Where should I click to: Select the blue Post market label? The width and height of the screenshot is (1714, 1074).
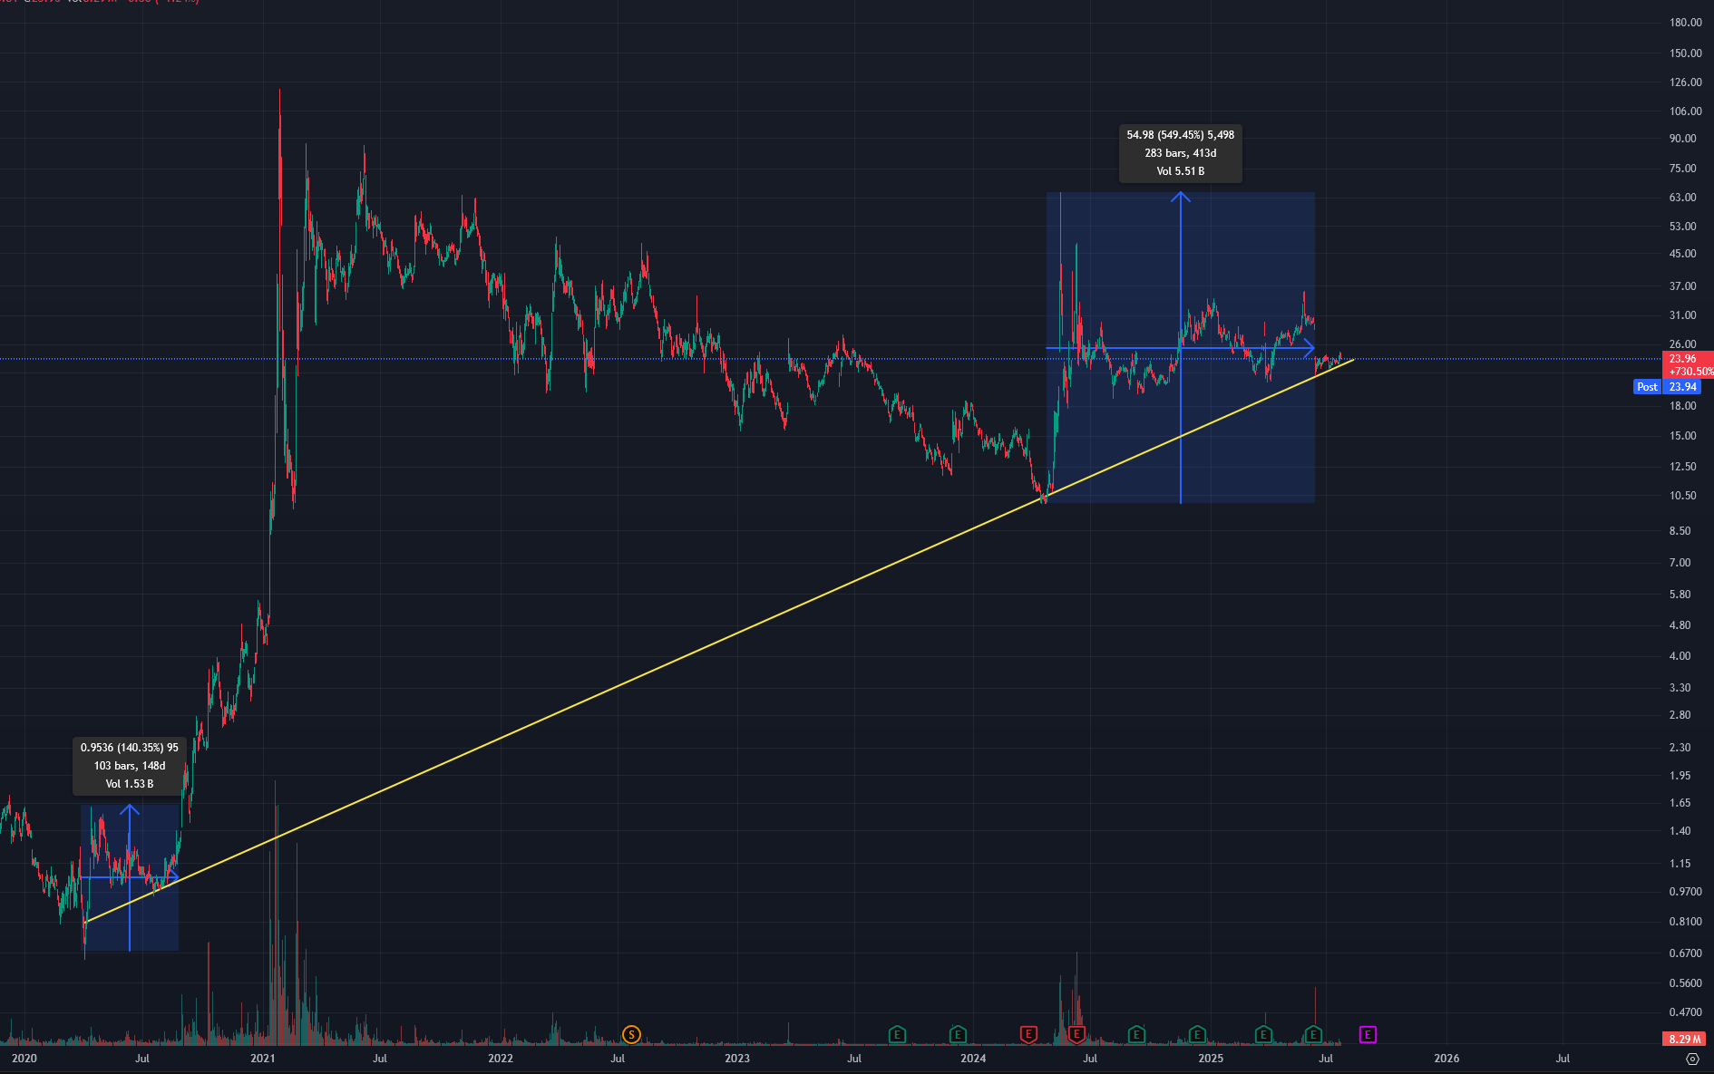coord(1647,387)
